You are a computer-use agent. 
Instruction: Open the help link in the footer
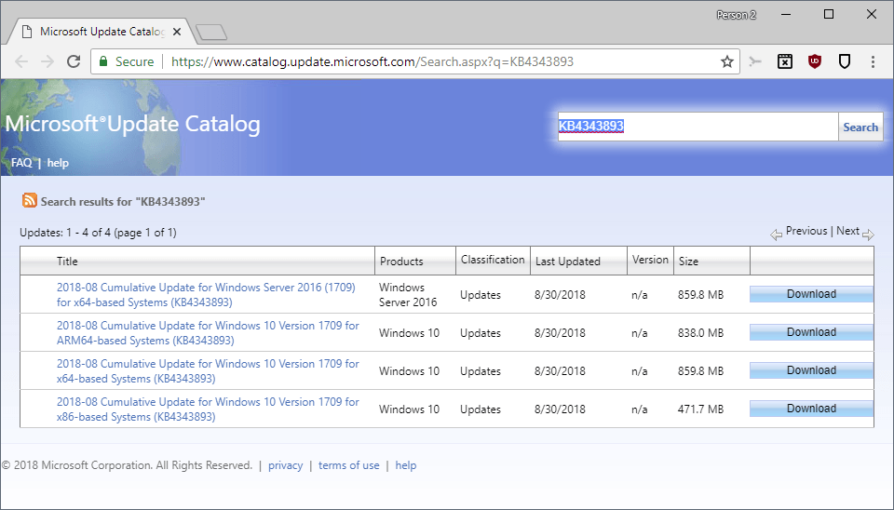tap(405, 465)
